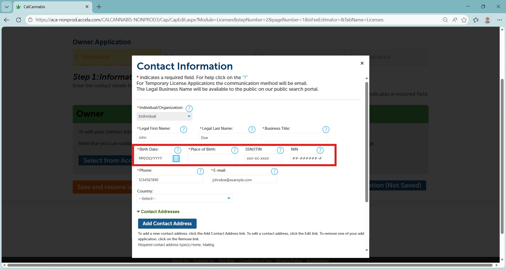The height and width of the screenshot is (269, 506).
Task: Open help for E-mail field
Action: point(274,171)
